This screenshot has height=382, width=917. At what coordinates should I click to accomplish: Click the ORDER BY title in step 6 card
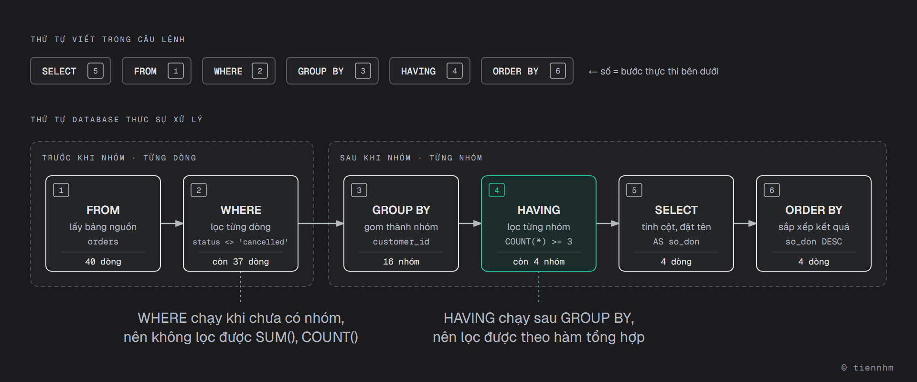(814, 210)
